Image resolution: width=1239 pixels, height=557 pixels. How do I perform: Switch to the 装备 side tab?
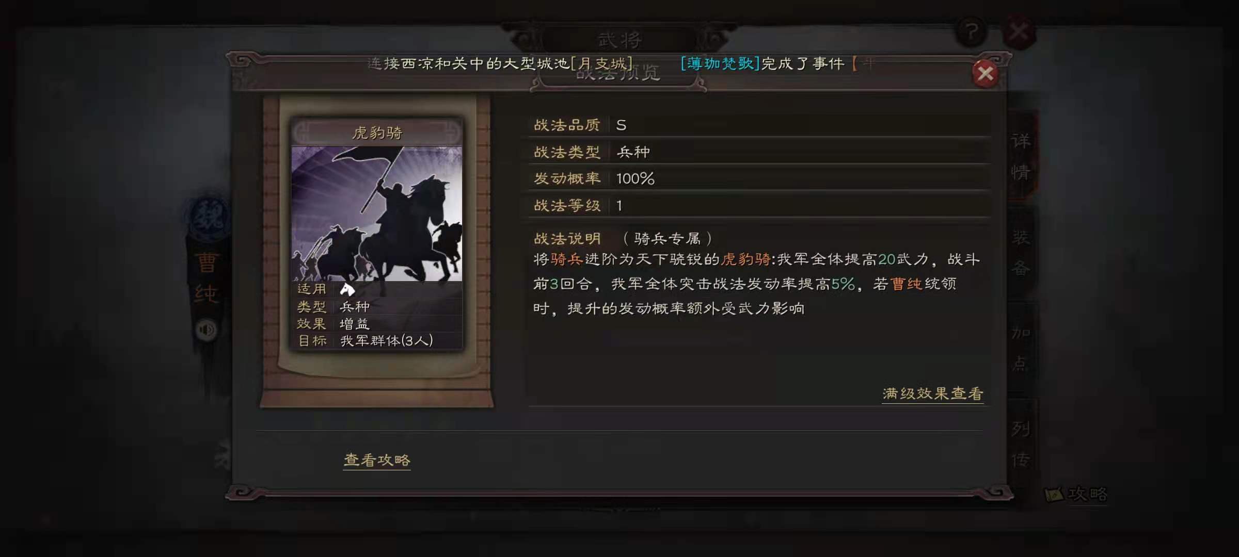coord(1021,253)
